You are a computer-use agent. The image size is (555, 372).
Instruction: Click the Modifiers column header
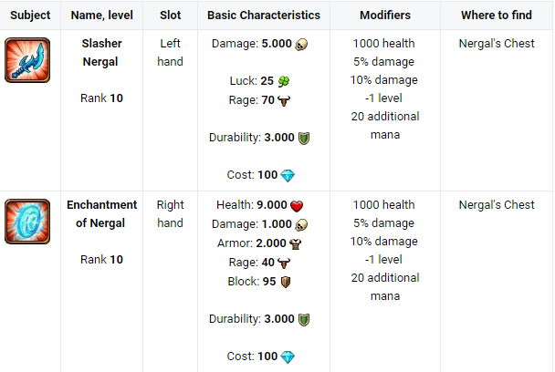pyautogui.click(x=384, y=15)
